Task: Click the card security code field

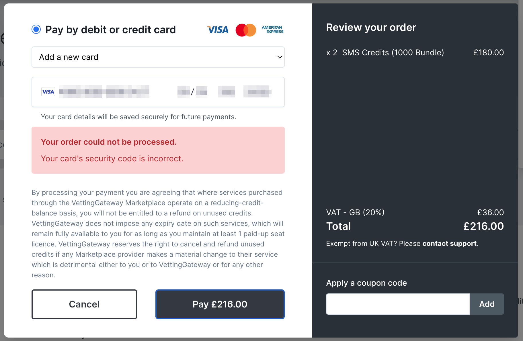Action: pyautogui.click(x=227, y=92)
